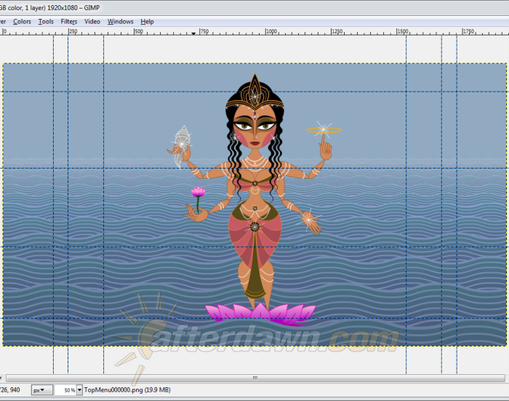Click the 1920x1080 – GIMP title text

coord(73,7)
